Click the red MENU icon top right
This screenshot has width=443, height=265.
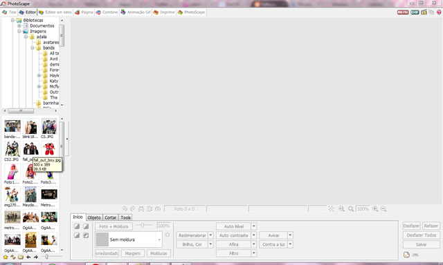(x=403, y=12)
